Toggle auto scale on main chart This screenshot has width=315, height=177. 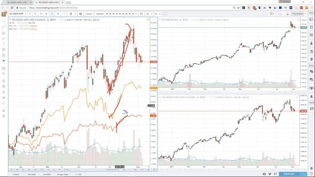coord(142,170)
